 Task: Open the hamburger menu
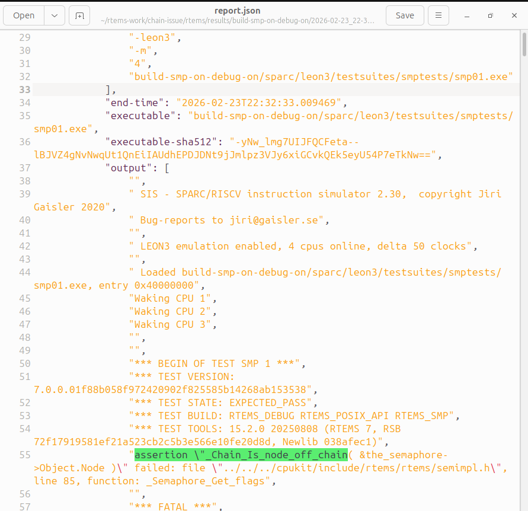[438, 15]
